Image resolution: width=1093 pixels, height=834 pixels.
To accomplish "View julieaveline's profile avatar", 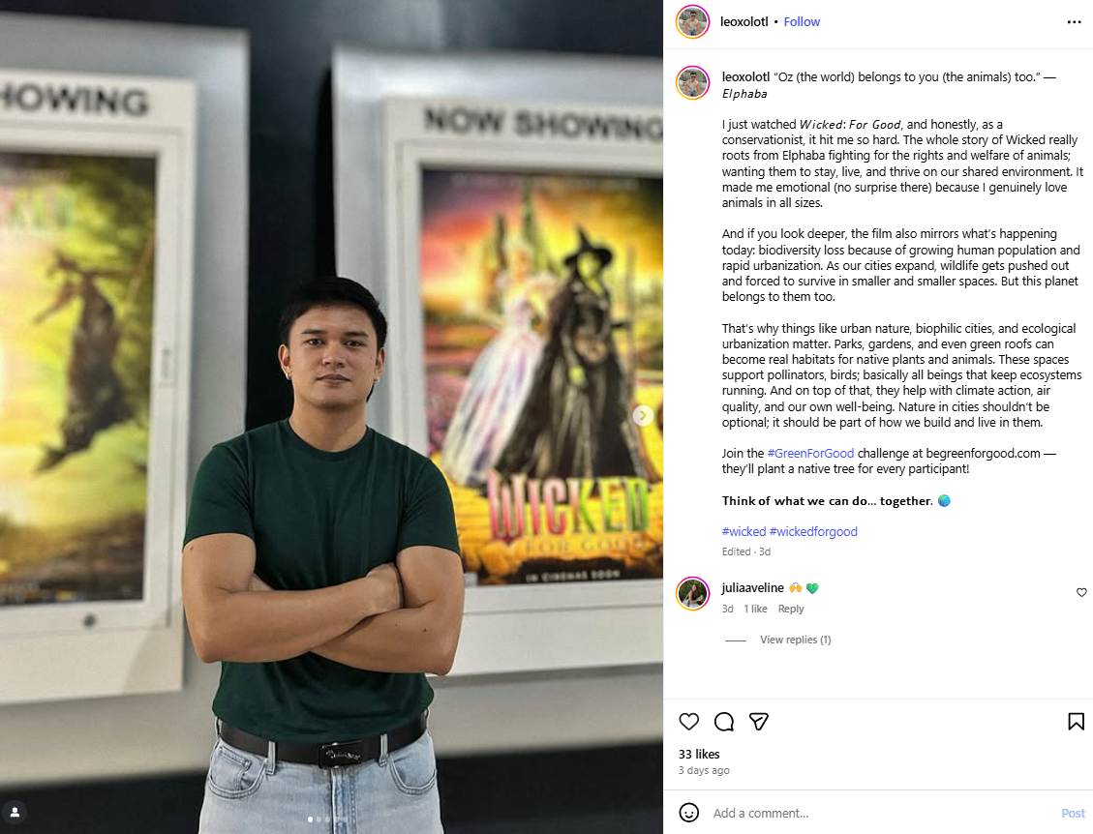I will [693, 594].
